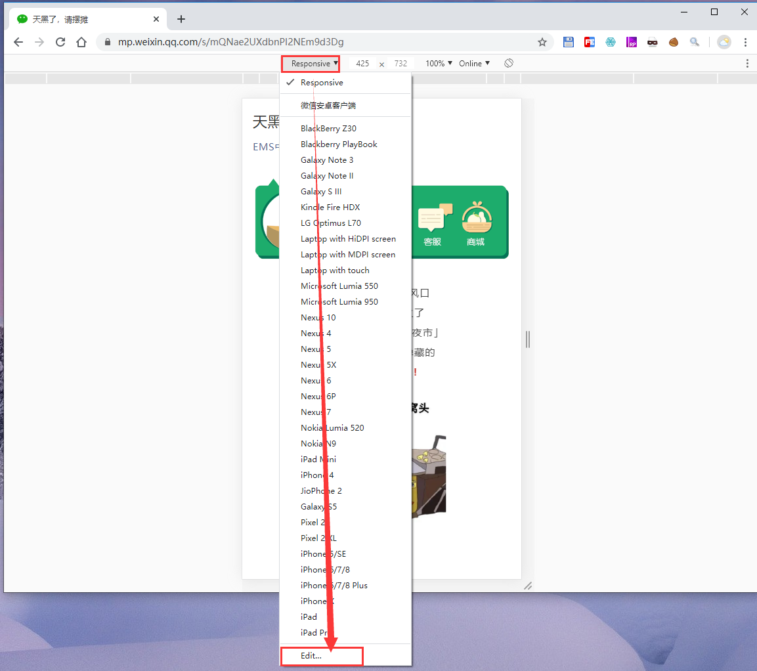757x671 pixels.
Task: Choose iPad Mini device
Action: point(345,460)
